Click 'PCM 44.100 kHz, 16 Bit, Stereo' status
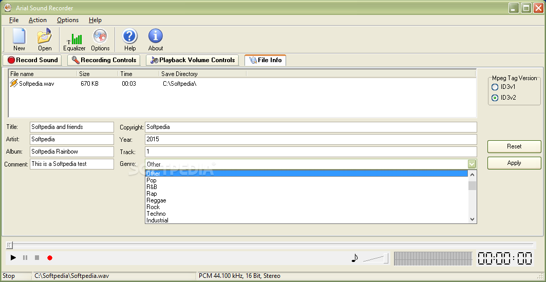The width and height of the screenshot is (546, 282). point(239,276)
